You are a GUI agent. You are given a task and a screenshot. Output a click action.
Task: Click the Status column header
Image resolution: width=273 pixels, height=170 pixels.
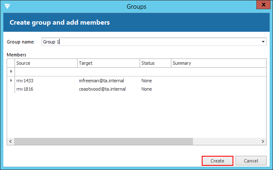point(155,63)
